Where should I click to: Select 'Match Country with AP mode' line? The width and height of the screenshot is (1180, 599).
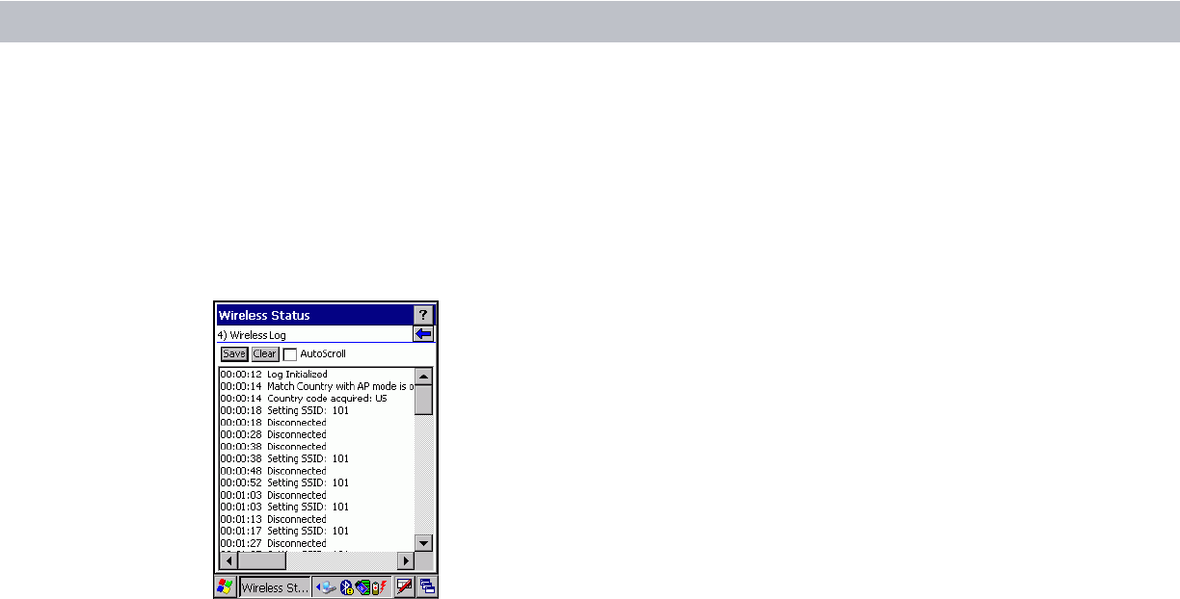coord(317,386)
